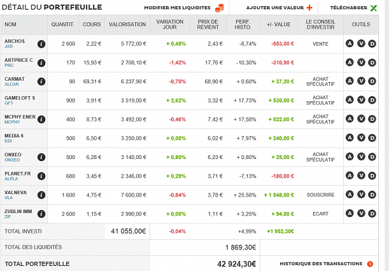Click VALNEVA gain +1 548,00 €

(279, 195)
